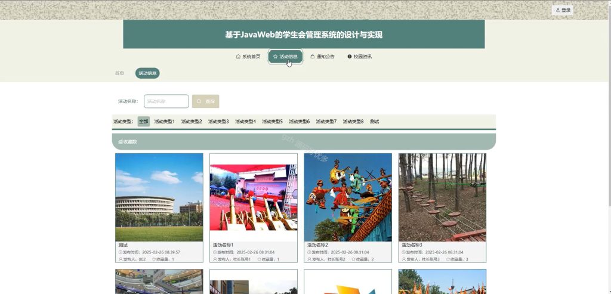Open the forest rope course thumbnail of 活动名称3
This screenshot has width=611, height=294.
(x=442, y=197)
